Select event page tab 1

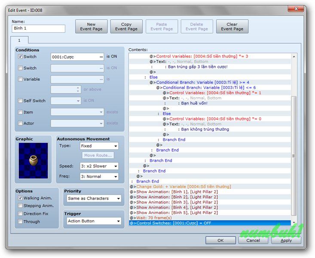click(19, 40)
